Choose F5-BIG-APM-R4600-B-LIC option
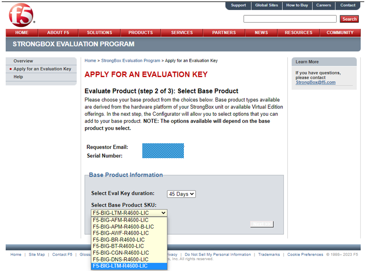Viewport: 366px width, 271px height. [129, 227]
